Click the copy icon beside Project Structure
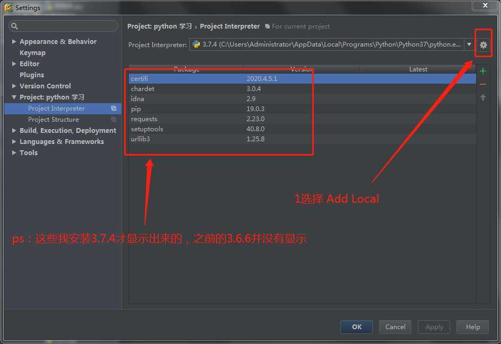Viewport: 501px width, 344px height. pyautogui.click(x=113, y=120)
